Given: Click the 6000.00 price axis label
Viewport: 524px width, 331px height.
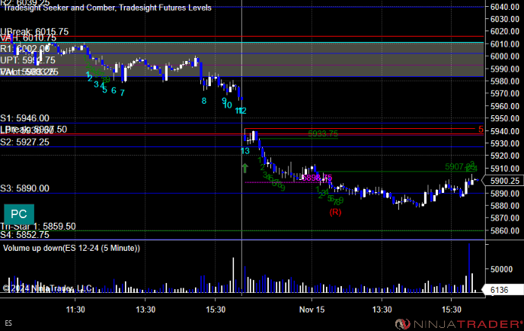Looking at the screenshot, I should click(505, 56).
